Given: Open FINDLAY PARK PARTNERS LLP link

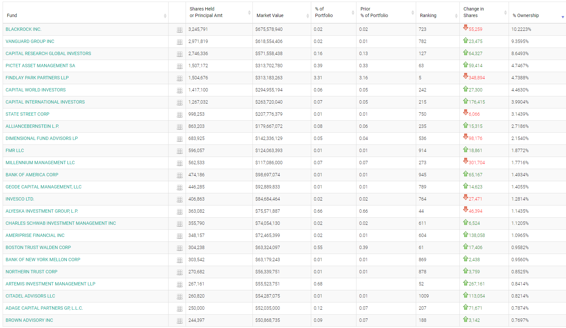Looking at the screenshot, I should tap(37, 78).
